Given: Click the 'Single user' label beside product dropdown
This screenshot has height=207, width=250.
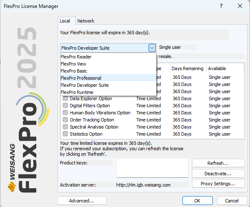Looking at the screenshot, I should [x=170, y=47].
